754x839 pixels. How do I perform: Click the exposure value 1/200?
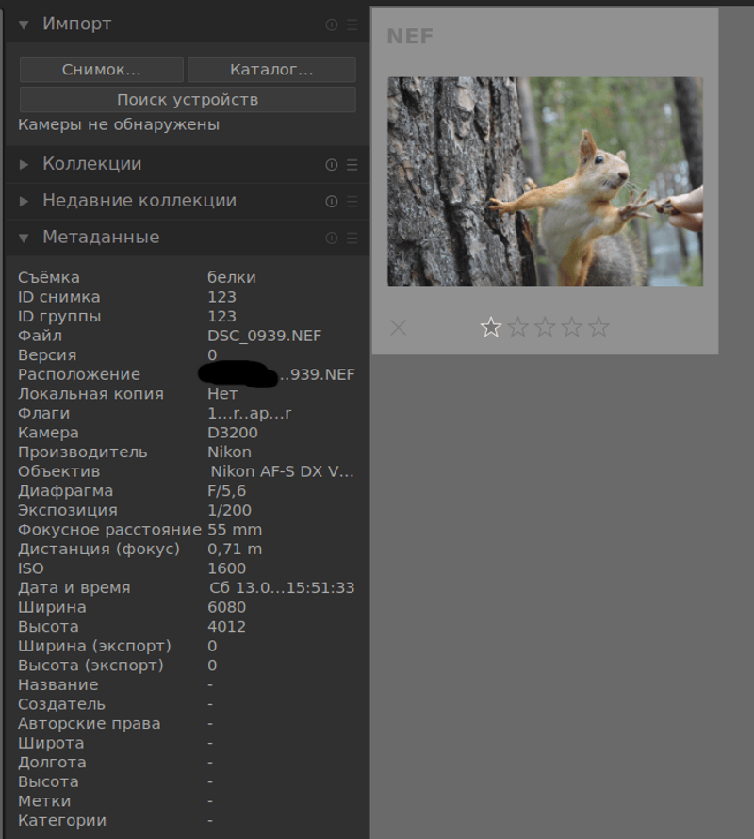229,510
